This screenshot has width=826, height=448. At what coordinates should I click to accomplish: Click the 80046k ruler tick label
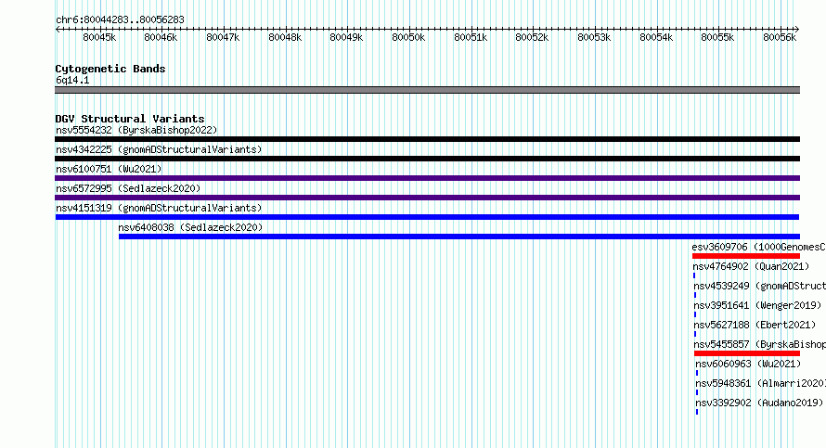point(161,37)
